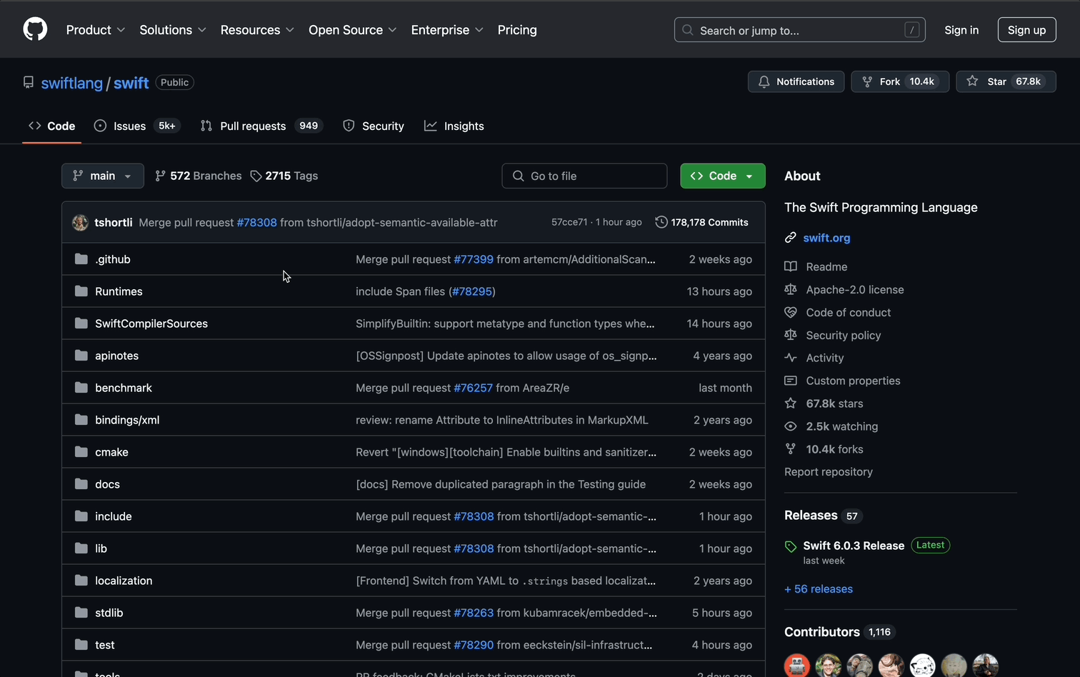The height and width of the screenshot is (677, 1080).
Task: Click the heart icon for Code of conduct
Action: [791, 312]
